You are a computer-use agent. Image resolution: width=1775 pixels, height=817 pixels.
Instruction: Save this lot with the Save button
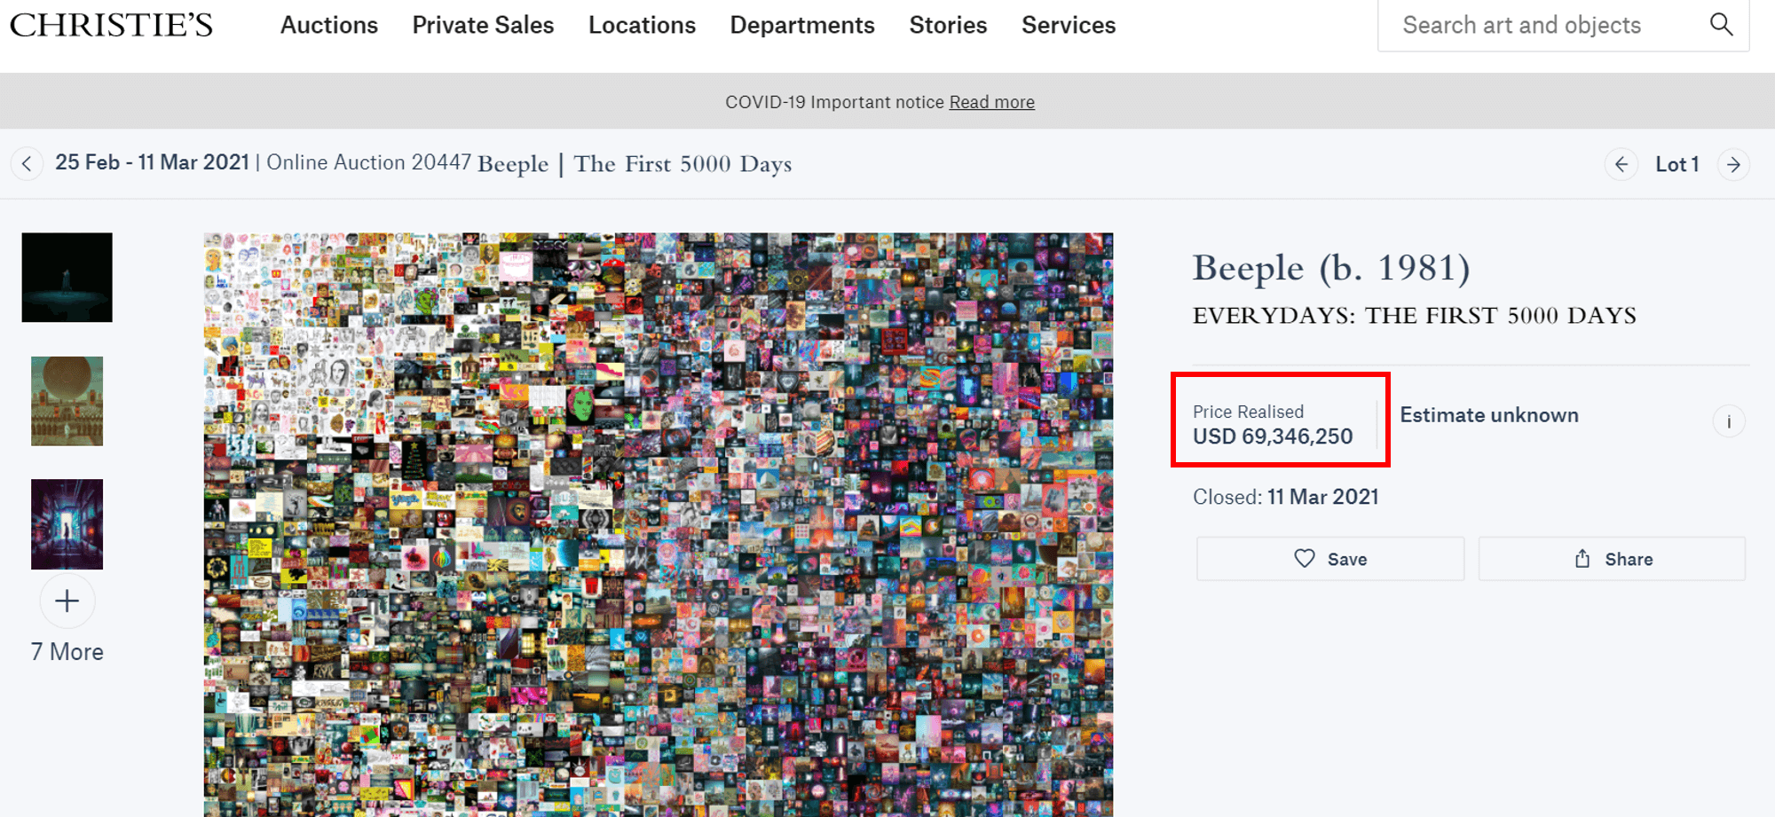(1330, 559)
